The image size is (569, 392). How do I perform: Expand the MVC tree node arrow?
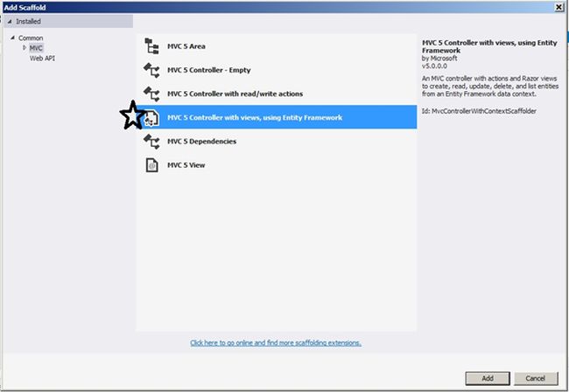[25, 47]
